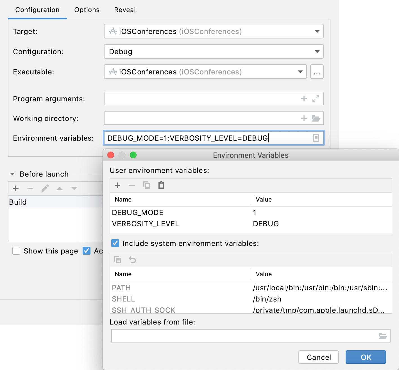399x370 pixels.
Task: Revert system environment variables to defaults
Action: [x=132, y=260]
